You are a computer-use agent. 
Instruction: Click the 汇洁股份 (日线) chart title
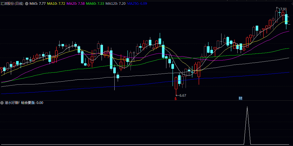point(12,4)
